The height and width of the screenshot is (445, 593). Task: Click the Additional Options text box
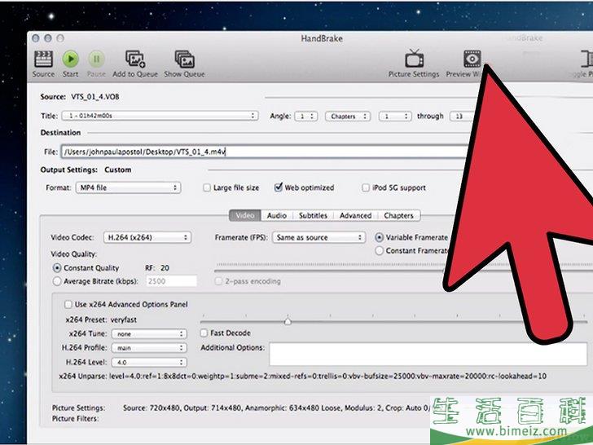click(x=428, y=355)
